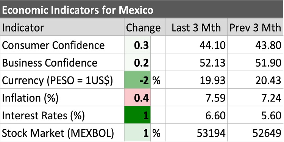Select the green currency change cell -2
The height and width of the screenshot is (142, 284).
[137, 80]
